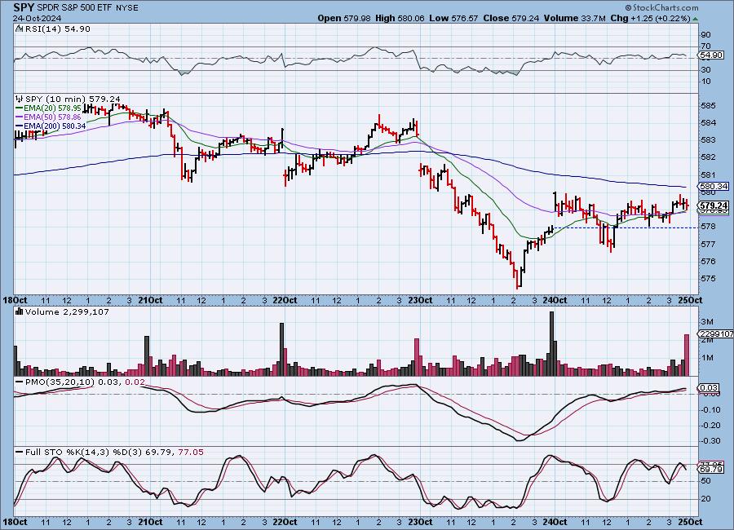The image size is (734, 530).
Task: Click the price bar icon before SPY (10 min)
Action: [x=20, y=99]
